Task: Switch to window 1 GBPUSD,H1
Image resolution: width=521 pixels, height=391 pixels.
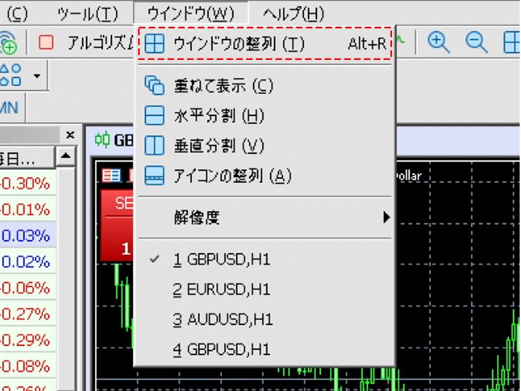Action: pos(265,259)
